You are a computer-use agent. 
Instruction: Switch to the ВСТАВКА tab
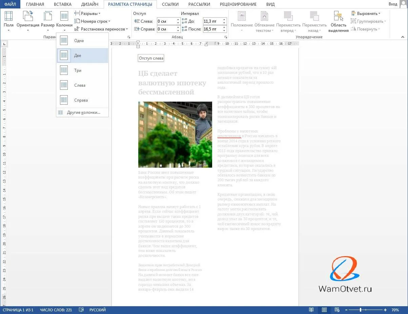pyautogui.click(x=62, y=4)
